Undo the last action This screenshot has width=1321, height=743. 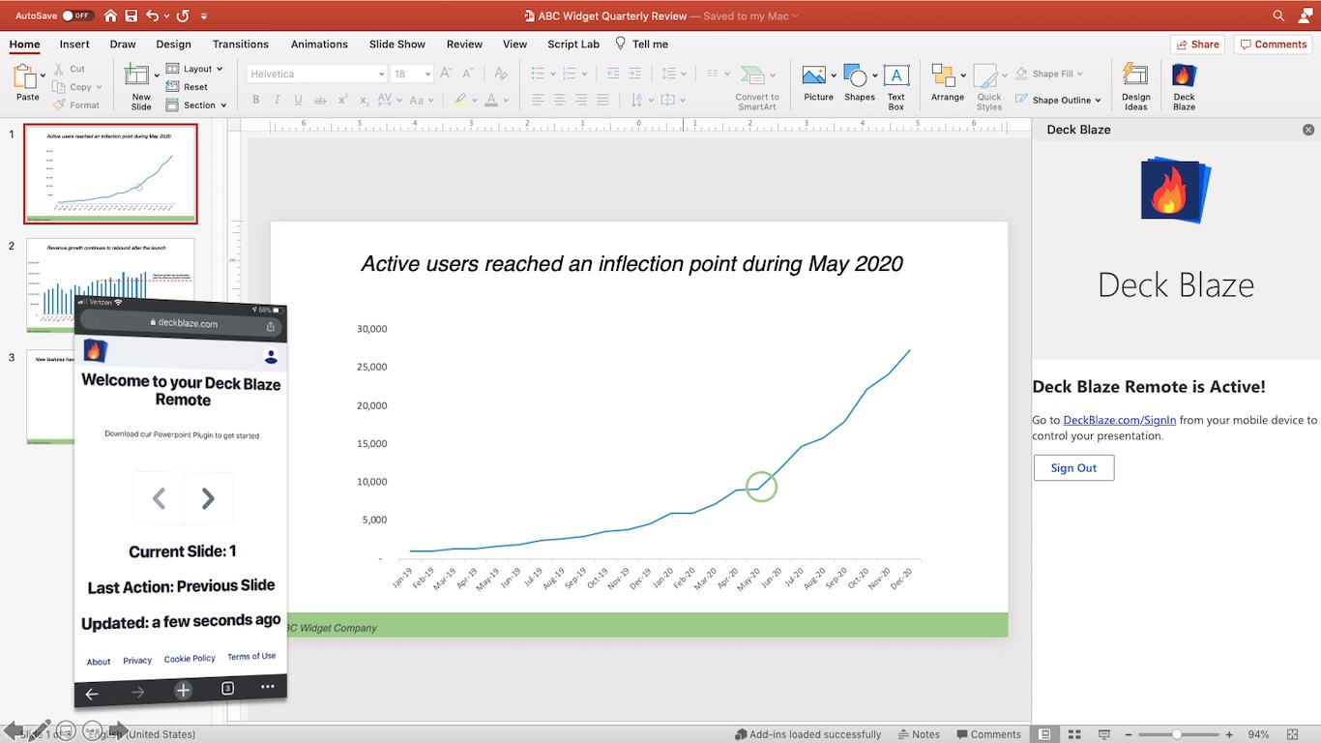coord(152,15)
